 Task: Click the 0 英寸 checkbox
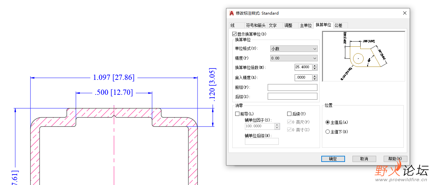(x=289, y=130)
